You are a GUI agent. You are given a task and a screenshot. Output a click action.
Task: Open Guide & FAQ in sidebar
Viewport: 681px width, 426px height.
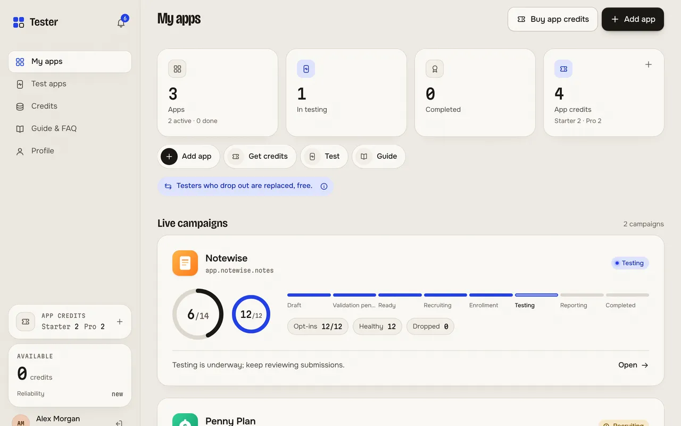tap(70, 129)
